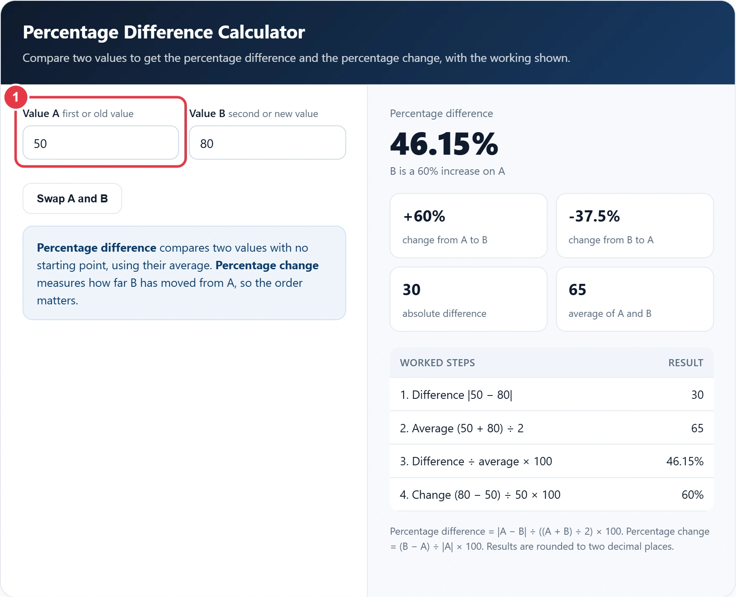Click the bold 'Percentage change' text in info box
Image resolution: width=736 pixels, height=597 pixels.
[x=267, y=265]
